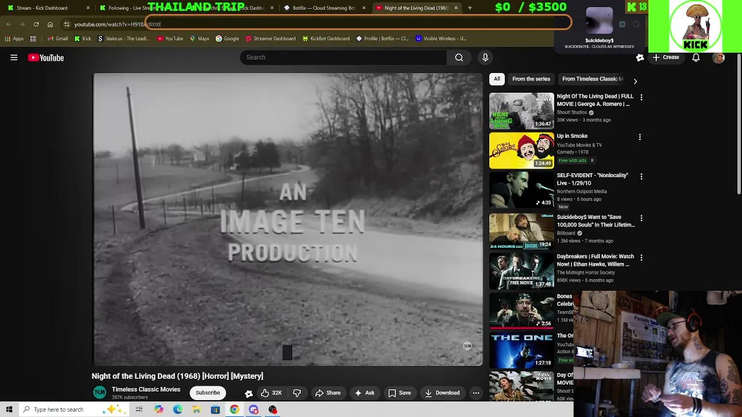
Task: View site information icon in address bar
Action: tap(67, 24)
